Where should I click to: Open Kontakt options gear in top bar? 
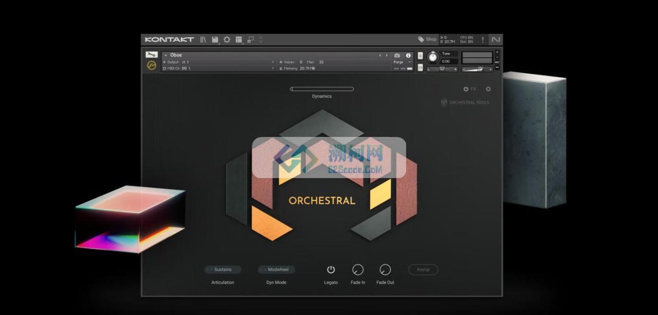click(227, 39)
